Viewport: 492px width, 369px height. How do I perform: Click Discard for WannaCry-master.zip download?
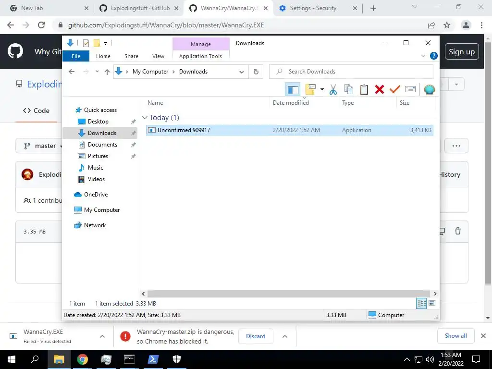[256, 336]
